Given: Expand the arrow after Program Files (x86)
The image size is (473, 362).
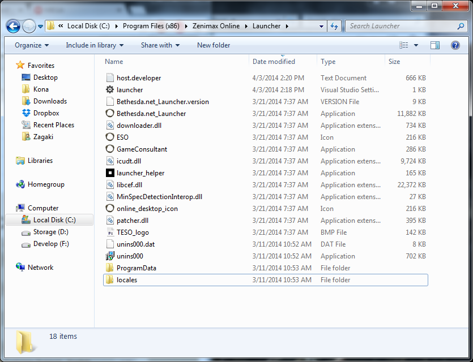Looking at the screenshot, I should pos(186,26).
